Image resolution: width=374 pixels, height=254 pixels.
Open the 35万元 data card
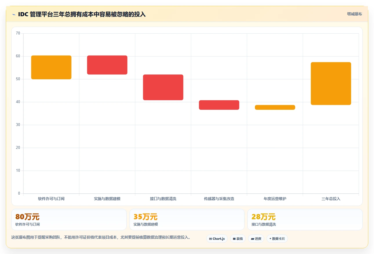pyautogui.click(x=187, y=220)
